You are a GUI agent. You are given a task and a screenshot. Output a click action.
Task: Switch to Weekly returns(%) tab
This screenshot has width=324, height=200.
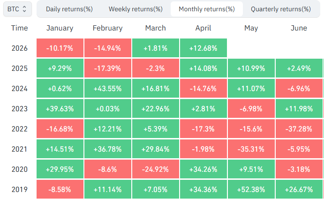tap(136, 9)
